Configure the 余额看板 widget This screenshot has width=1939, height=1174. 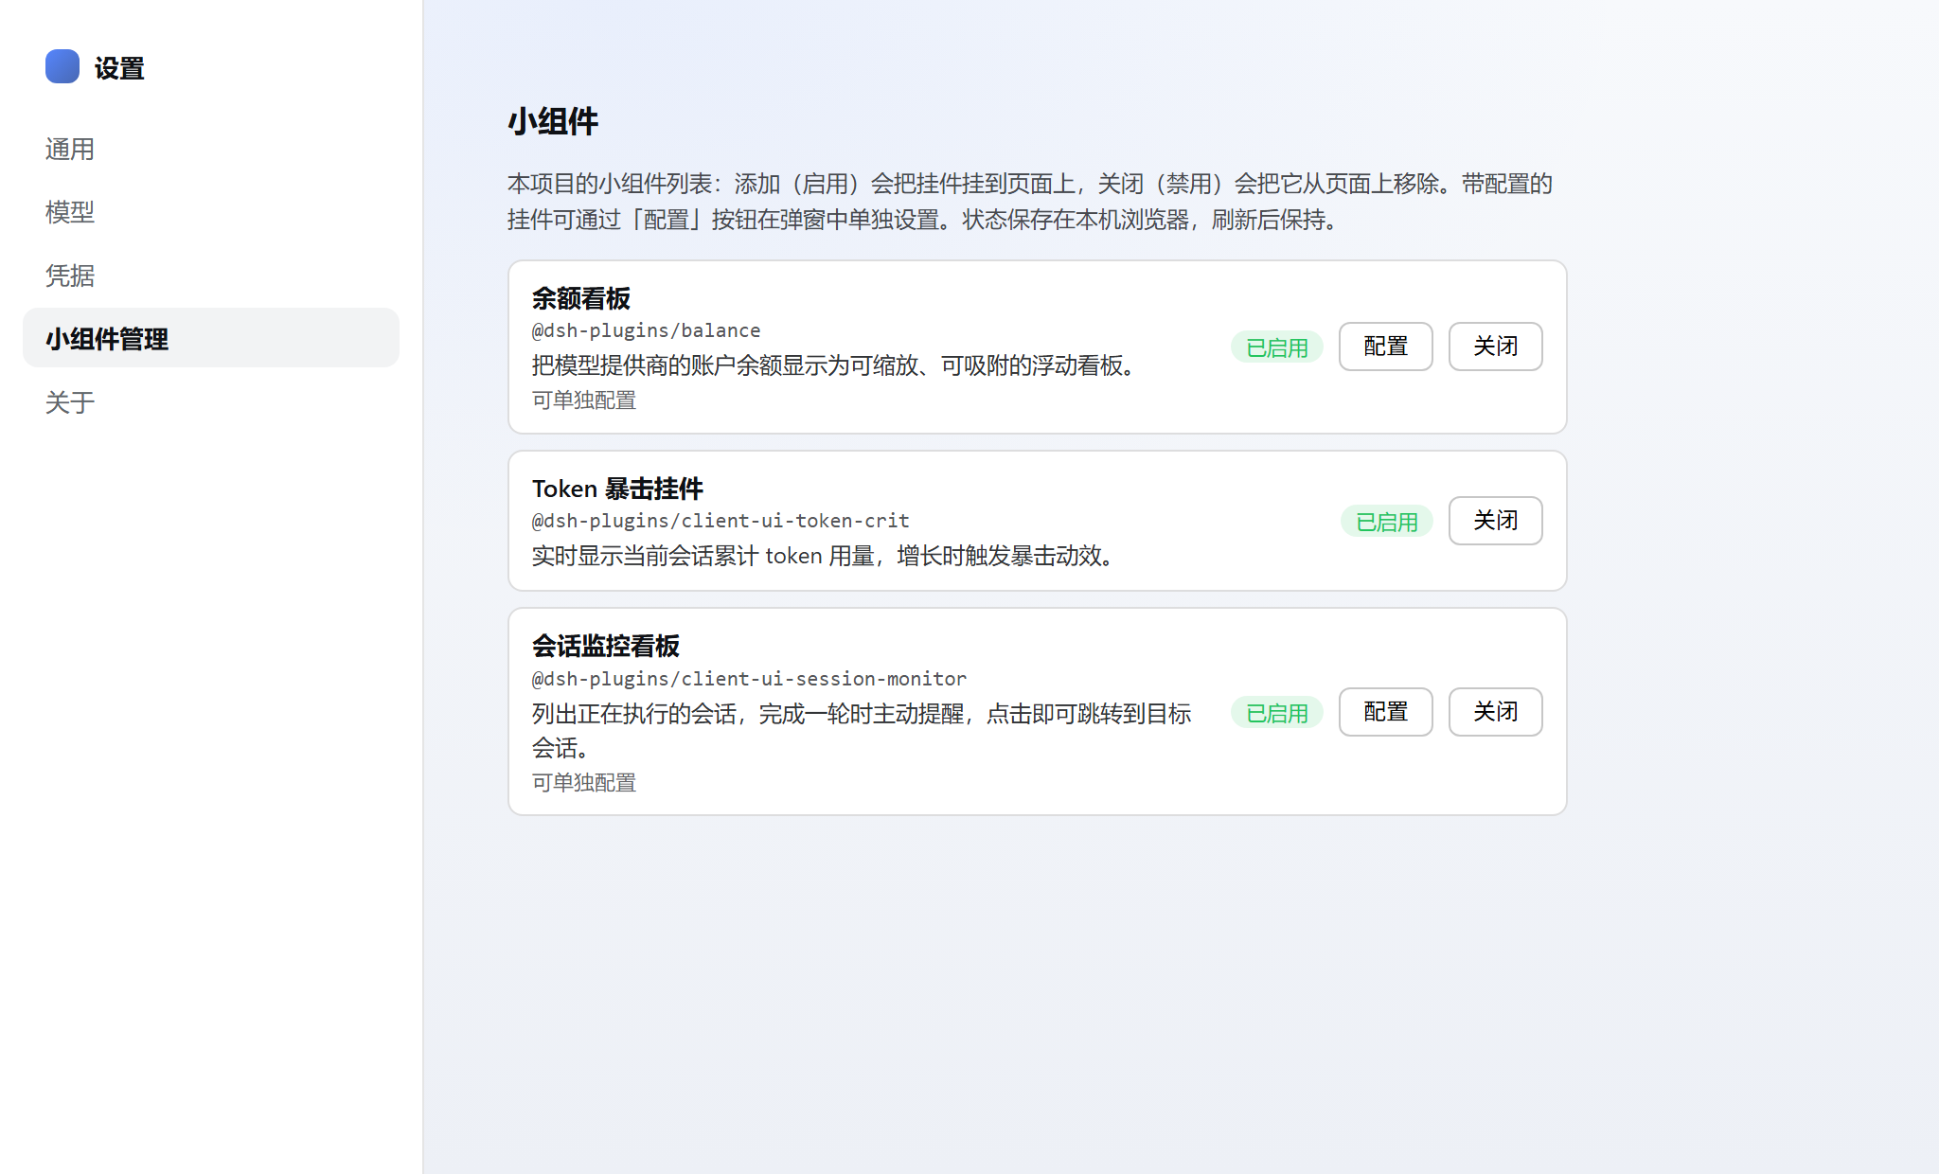tap(1385, 347)
